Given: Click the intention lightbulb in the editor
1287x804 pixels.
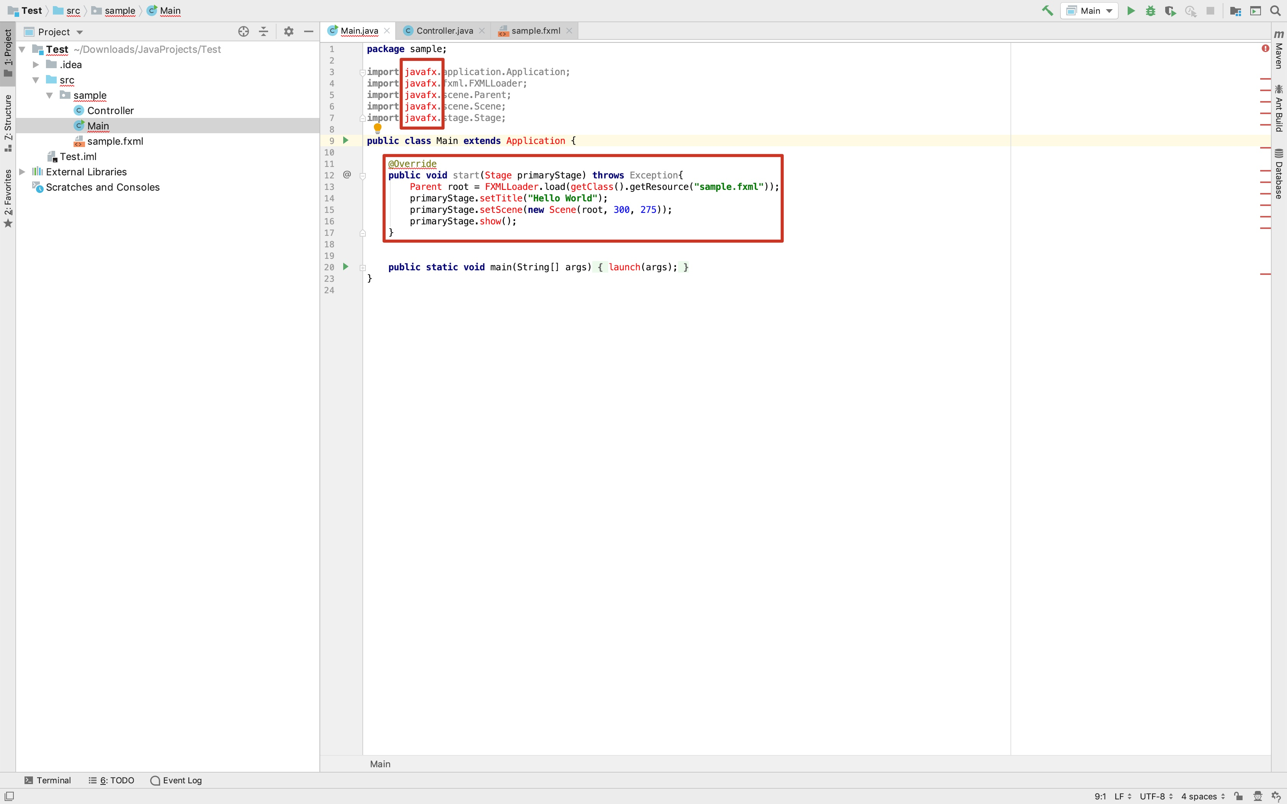Looking at the screenshot, I should pos(378,127).
